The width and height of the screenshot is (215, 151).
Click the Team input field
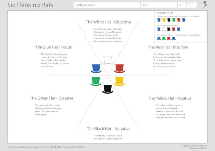pyautogui.click(x=159, y=5)
